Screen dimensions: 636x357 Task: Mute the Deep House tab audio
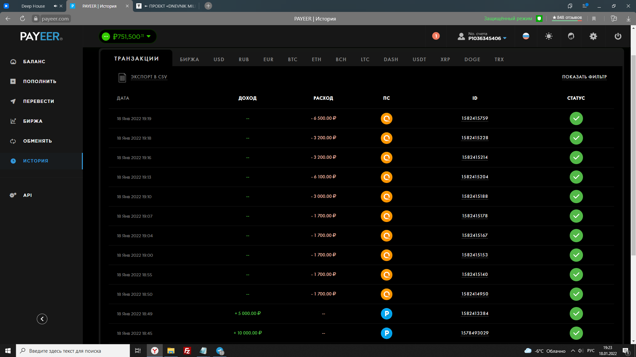[55, 6]
